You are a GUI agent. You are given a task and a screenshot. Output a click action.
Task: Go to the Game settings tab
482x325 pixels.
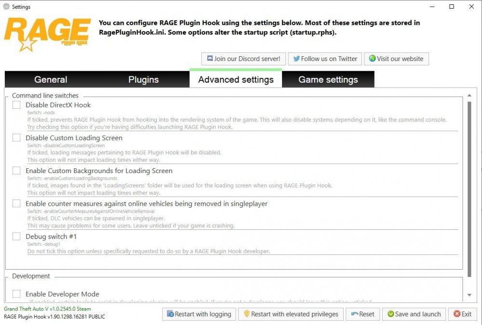coord(328,80)
